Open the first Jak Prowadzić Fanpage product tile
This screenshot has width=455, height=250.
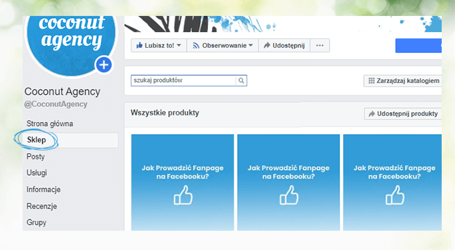[183, 182]
